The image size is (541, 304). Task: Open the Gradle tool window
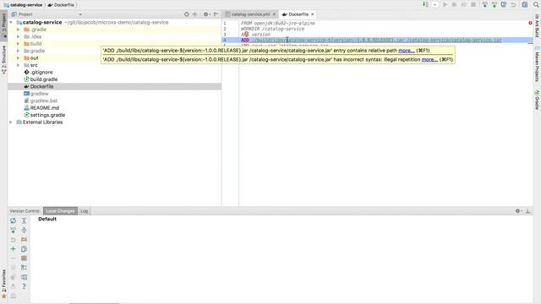pyautogui.click(x=537, y=100)
